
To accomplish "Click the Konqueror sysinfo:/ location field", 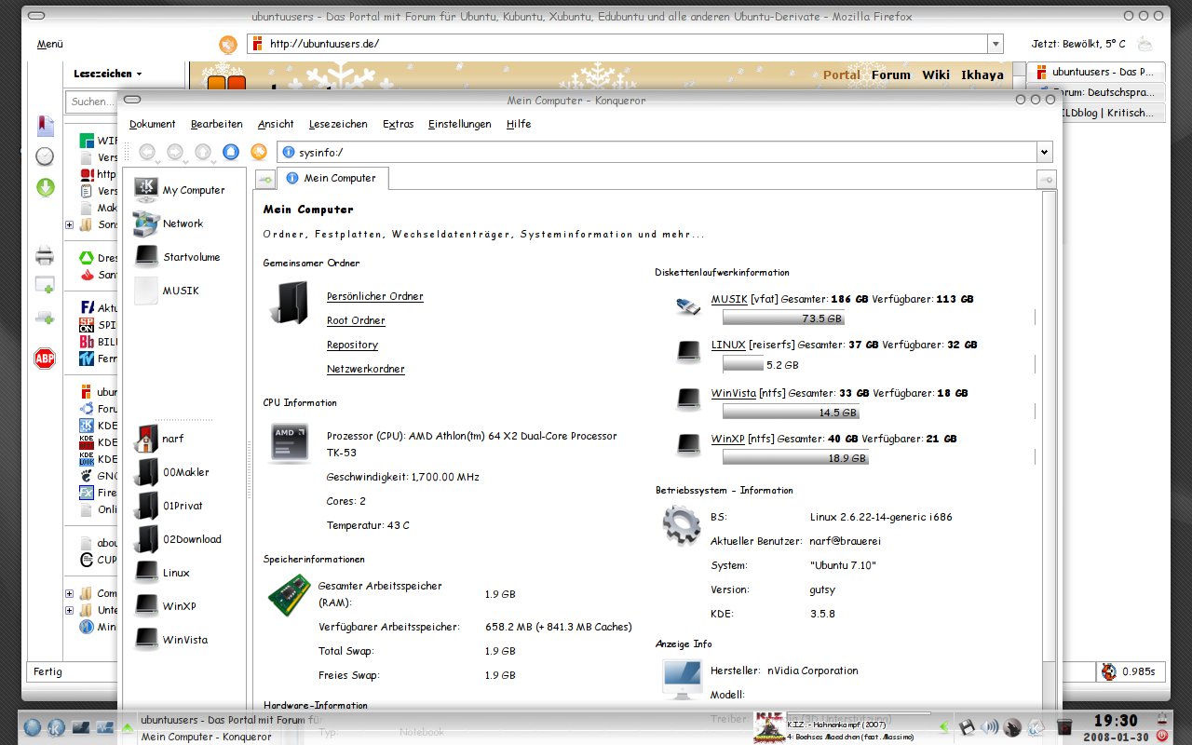I will pos(657,152).
